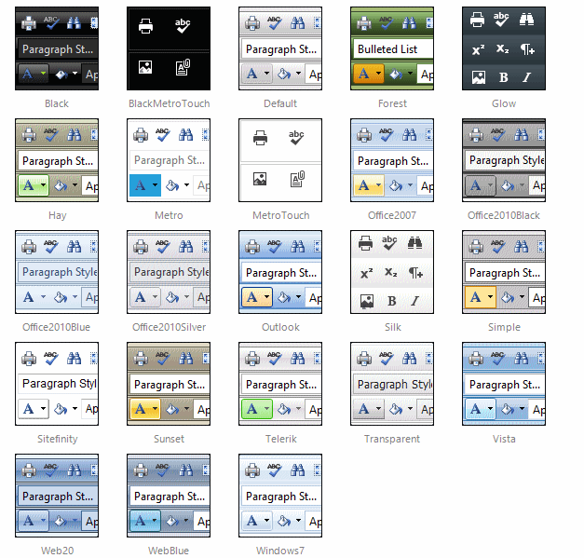Click font color button in Office2007 skin
Viewport: 584px width, 558px height.
(x=368, y=185)
